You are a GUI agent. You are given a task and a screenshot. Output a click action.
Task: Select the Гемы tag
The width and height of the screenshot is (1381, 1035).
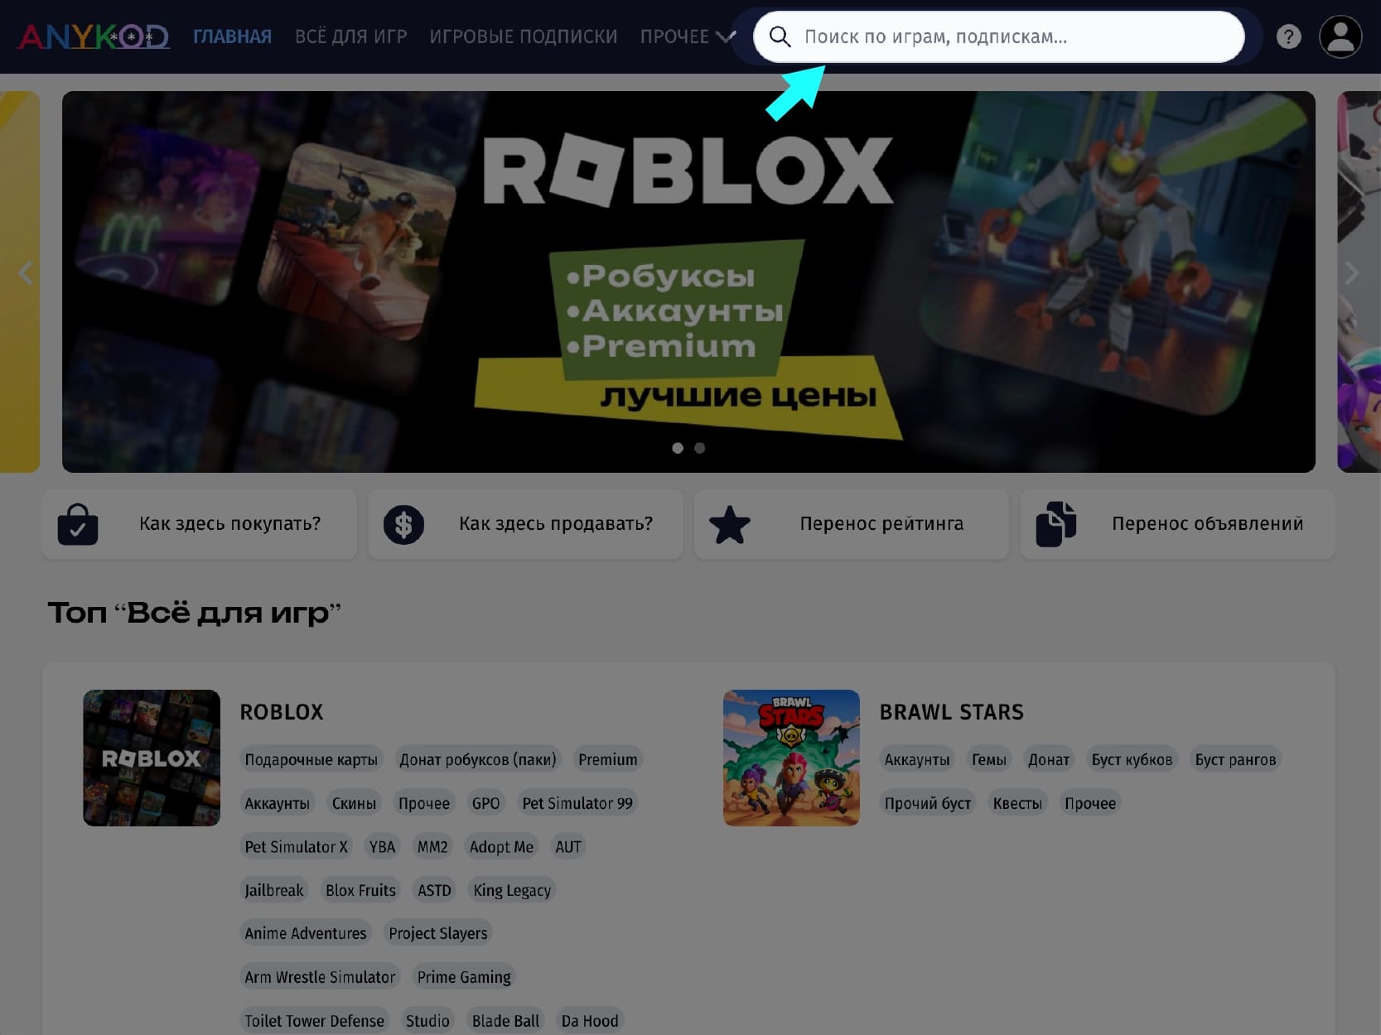pyautogui.click(x=989, y=759)
